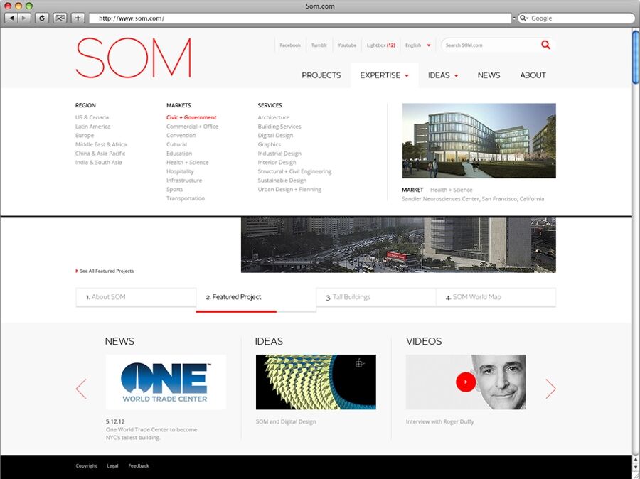Open Interior Design service
Image resolution: width=640 pixels, height=479 pixels.
click(277, 162)
